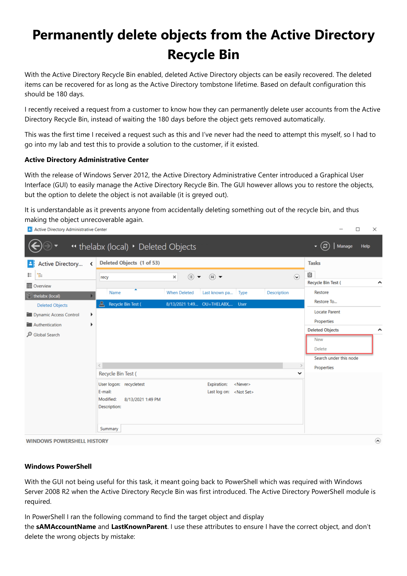Click the thelabx (local) breadcrumb
The image size is (407, 576).
104,247
